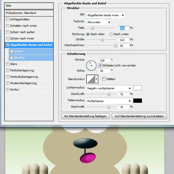Screen dimensions: 174x174
Task: Tick the Glanz checkbox
Action: click(x=8, y=64)
